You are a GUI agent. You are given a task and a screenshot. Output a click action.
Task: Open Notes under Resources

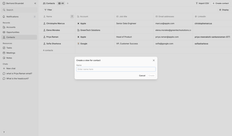point(19,58)
